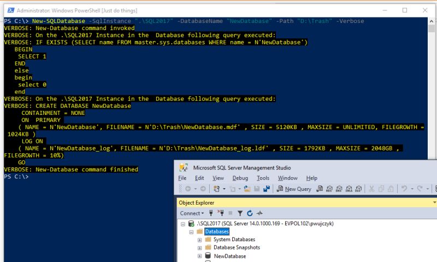Select the Databases tree item
The height and width of the screenshot is (262, 437).
[217, 231]
